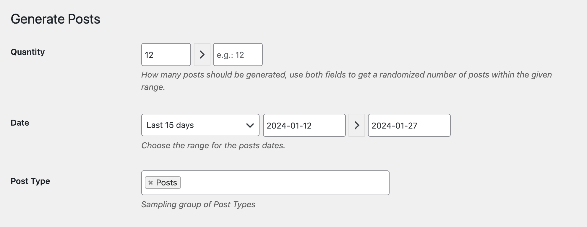Expand the date range selector
The image size is (587, 227).
click(x=200, y=125)
